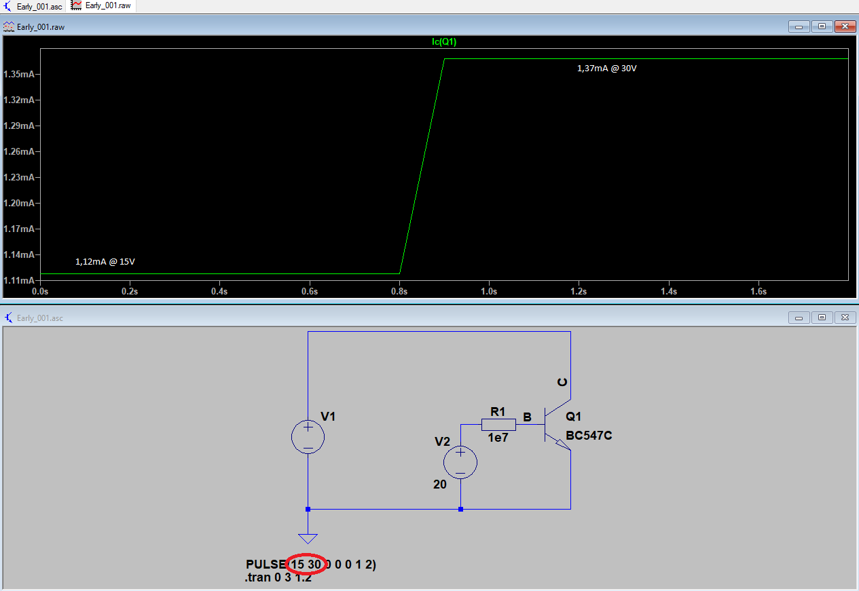Select the 1,37mA @ 30V annotation
The image size is (859, 591).
607,69
